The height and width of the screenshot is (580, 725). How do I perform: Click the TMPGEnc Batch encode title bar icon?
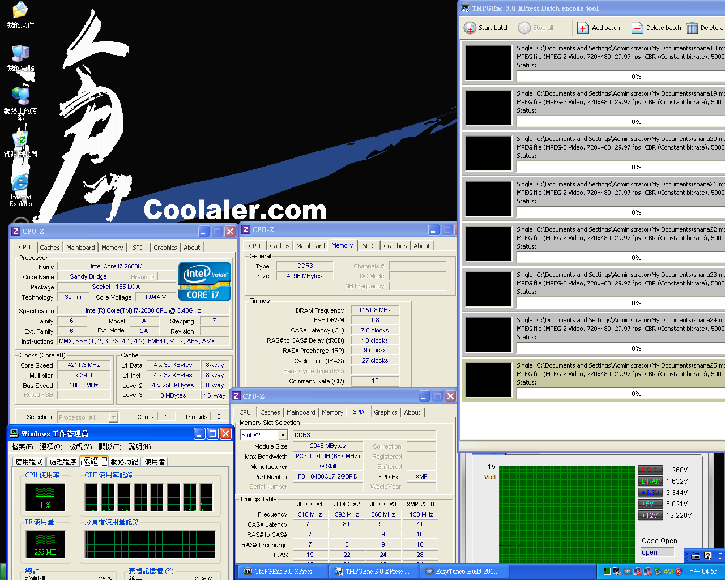coord(465,8)
